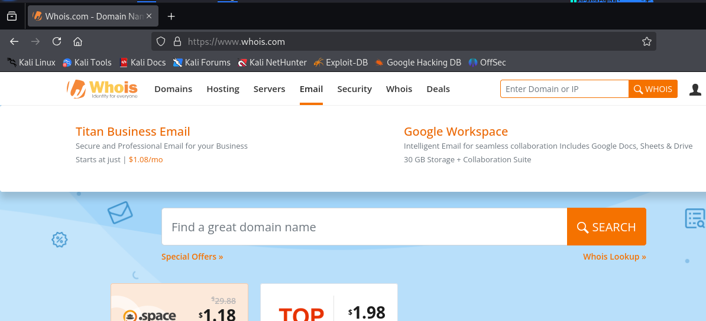This screenshot has width=706, height=321.
Task: Select the TOP domain $1.98 card
Action: [x=329, y=302]
